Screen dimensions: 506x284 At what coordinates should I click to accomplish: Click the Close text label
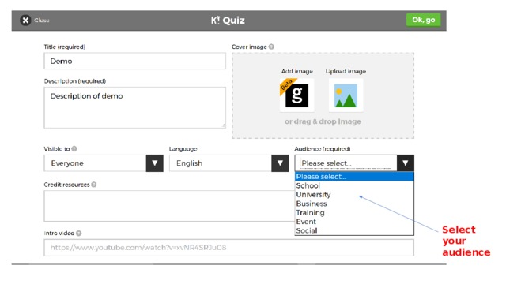(x=42, y=21)
